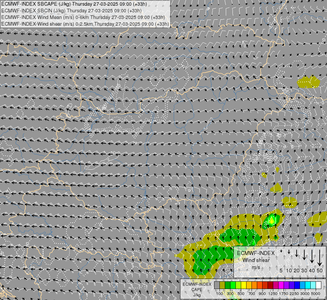Pick the dark green swatch before 300

[228, 285]
